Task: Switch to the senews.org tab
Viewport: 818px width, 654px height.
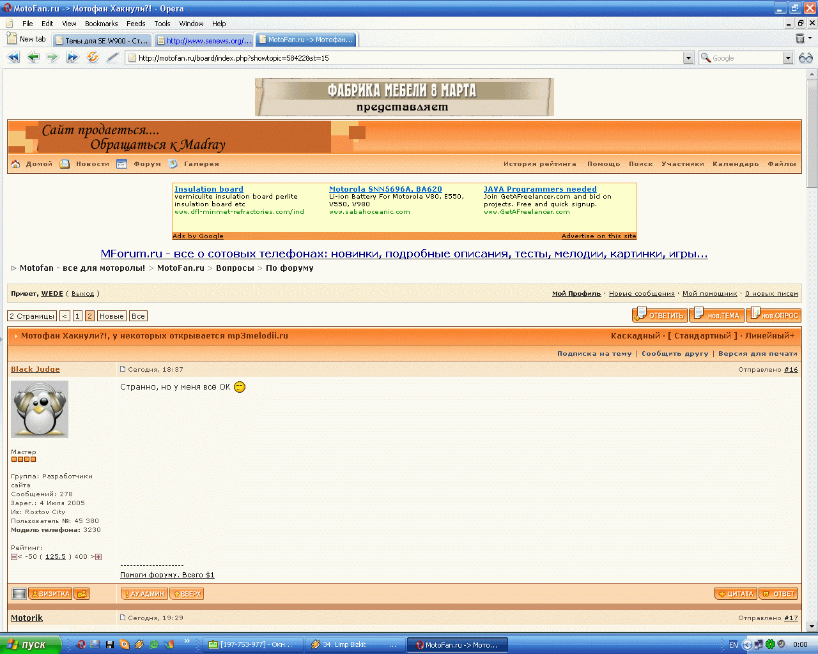Action: tap(204, 40)
